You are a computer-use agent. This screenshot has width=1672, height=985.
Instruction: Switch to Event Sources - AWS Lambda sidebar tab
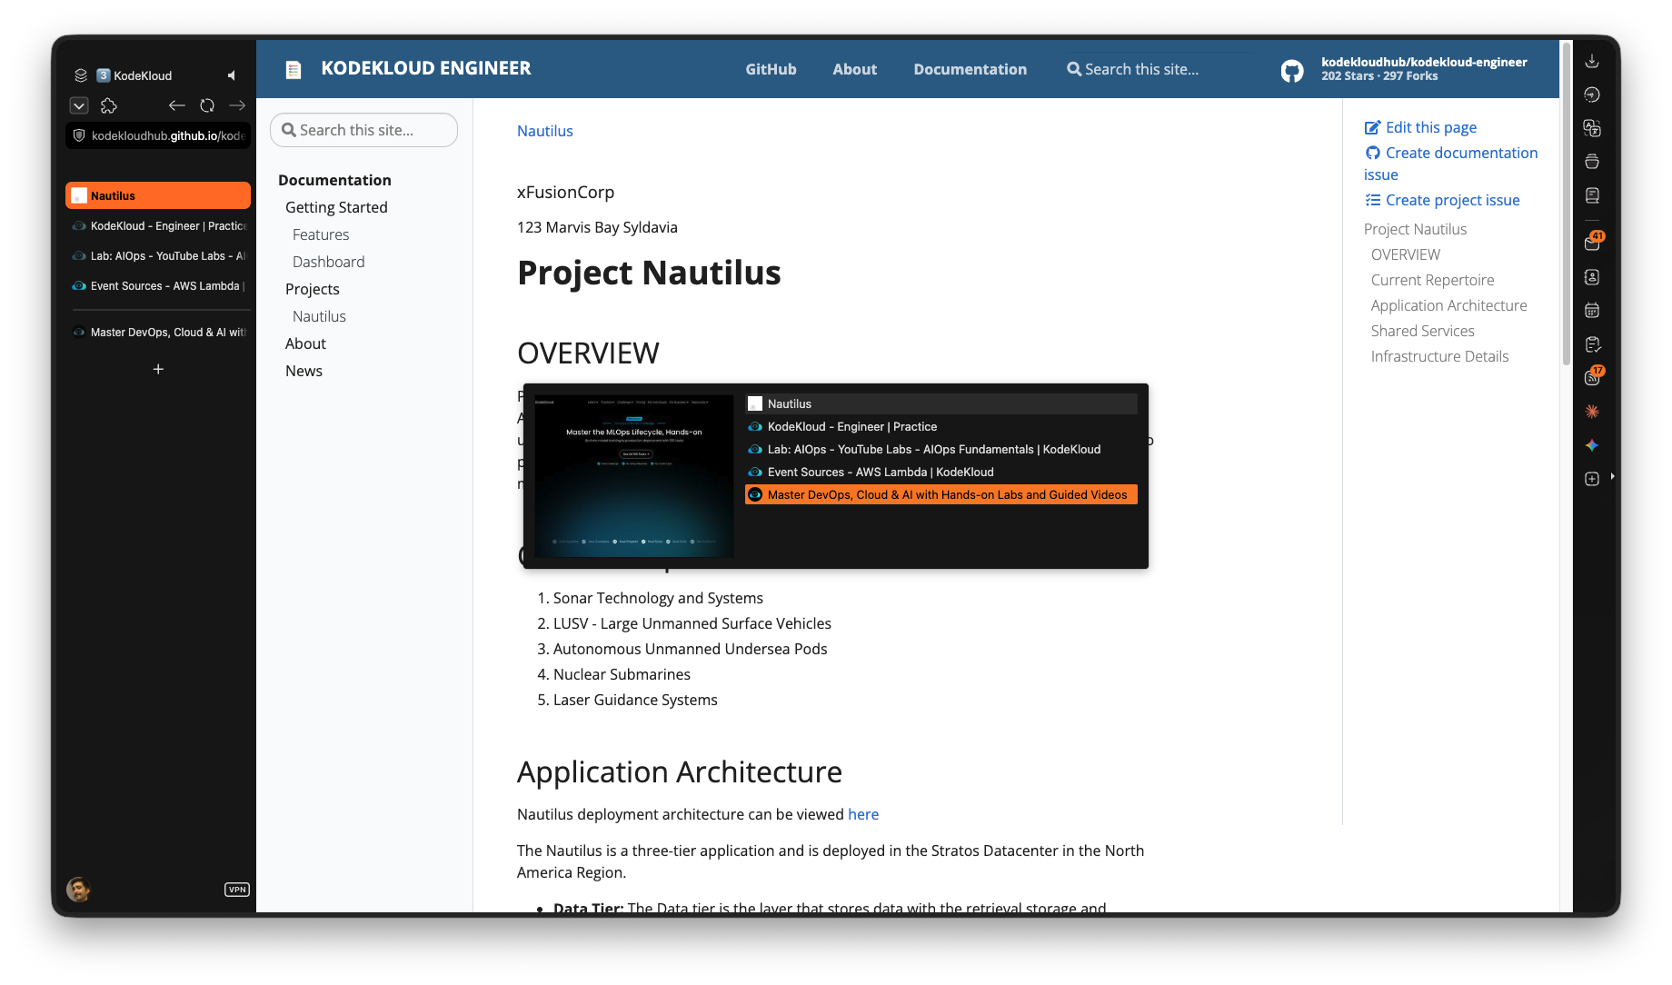158,286
